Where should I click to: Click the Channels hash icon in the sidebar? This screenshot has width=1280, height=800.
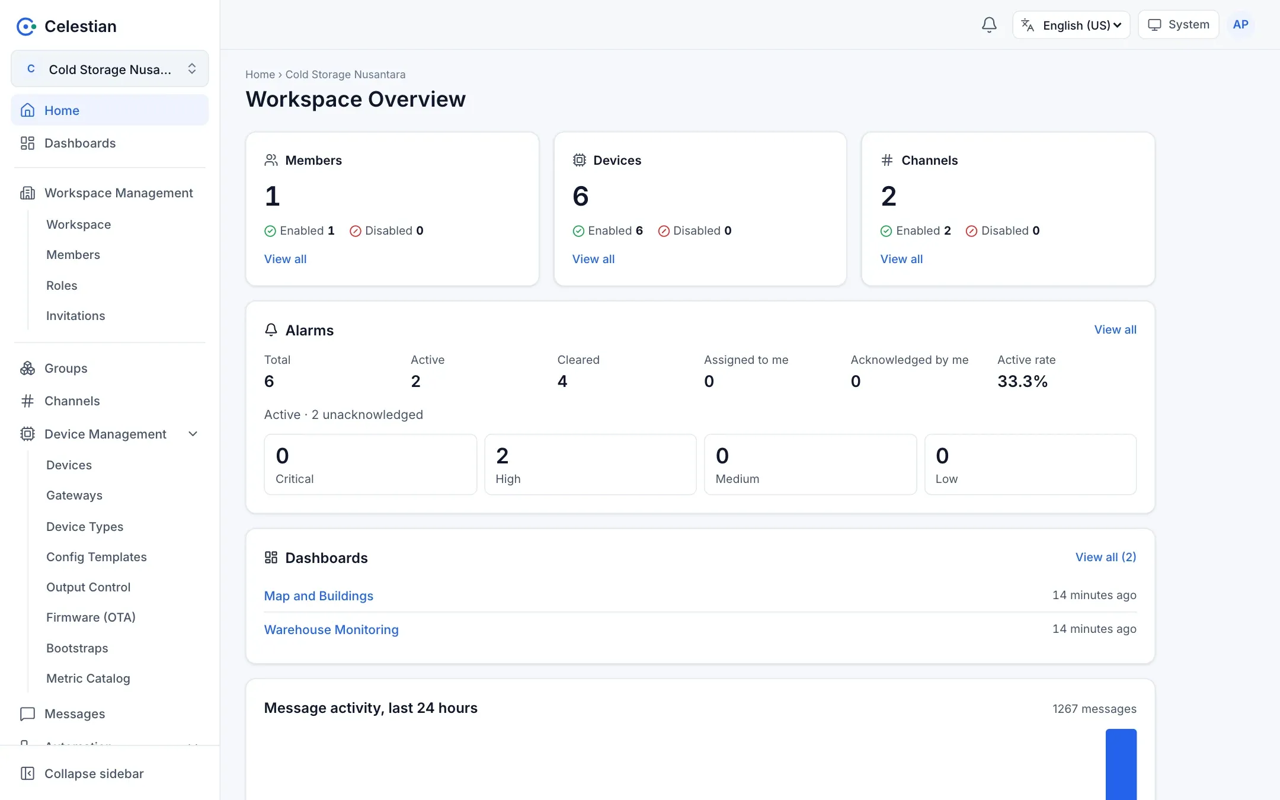pyautogui.click(x=27, y=401)
